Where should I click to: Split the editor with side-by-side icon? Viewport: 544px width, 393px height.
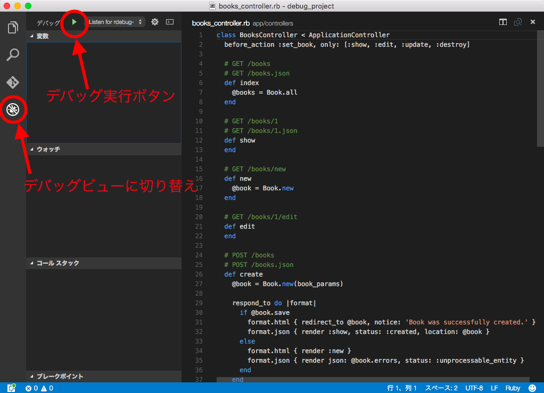[502, 22]
